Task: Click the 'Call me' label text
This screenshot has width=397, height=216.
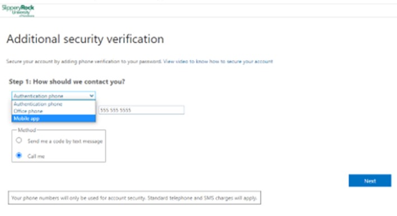Action: 36,156
